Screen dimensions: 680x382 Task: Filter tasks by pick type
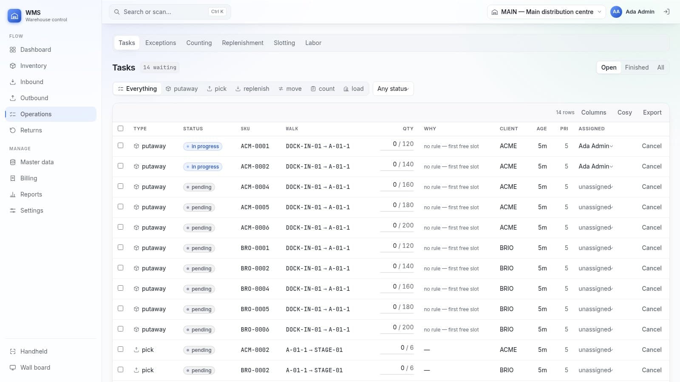[x=216, y=89]
